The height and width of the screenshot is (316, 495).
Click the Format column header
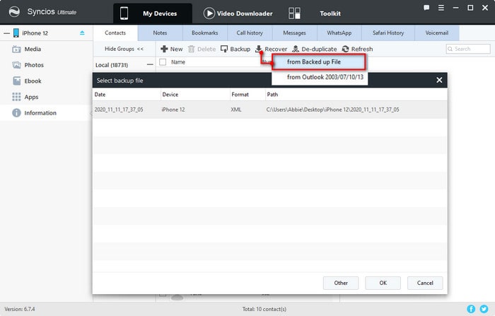248,95
